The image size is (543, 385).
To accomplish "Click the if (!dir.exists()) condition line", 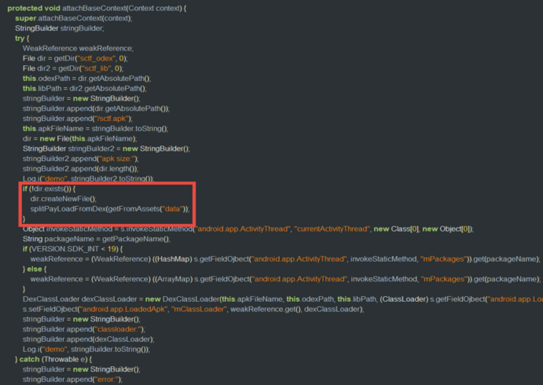I will [x=49, y=189].
